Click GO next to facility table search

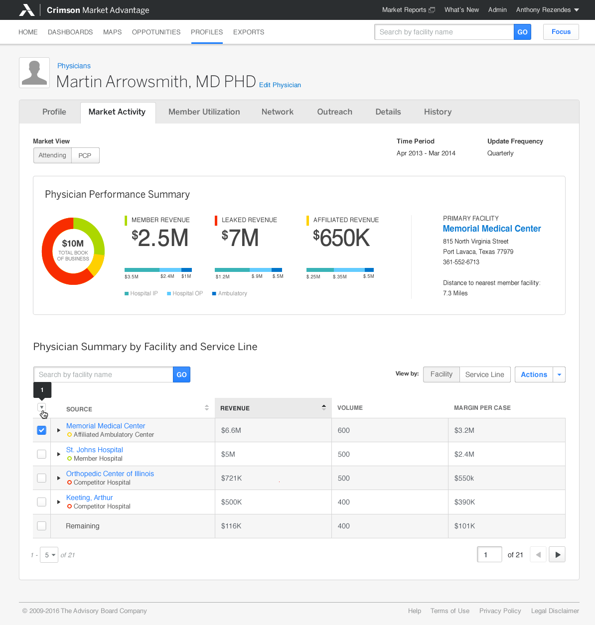click(181, 375)
